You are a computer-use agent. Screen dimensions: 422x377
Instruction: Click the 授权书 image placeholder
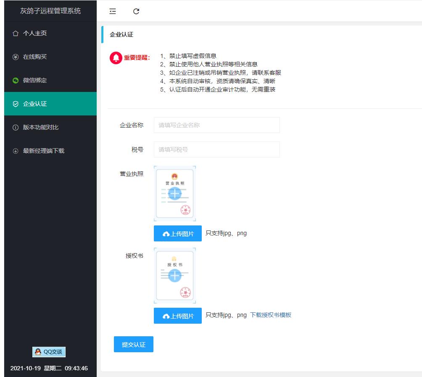174,275
